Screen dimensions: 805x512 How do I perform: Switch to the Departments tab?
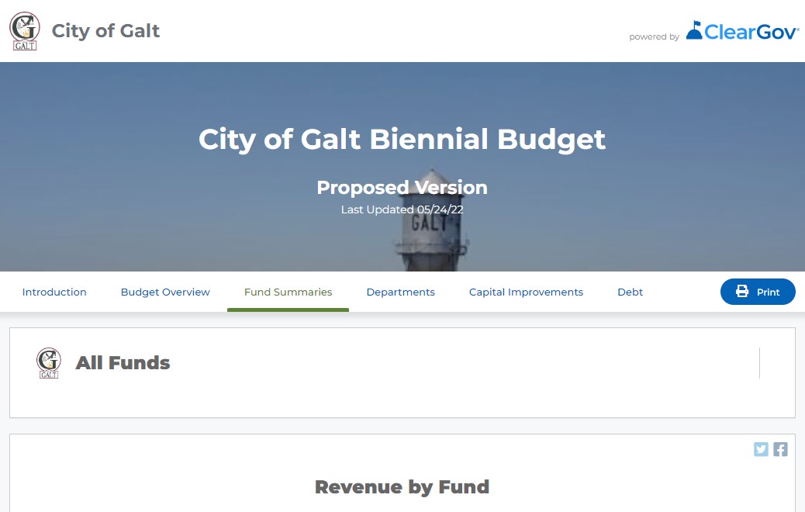click(401, 292)
